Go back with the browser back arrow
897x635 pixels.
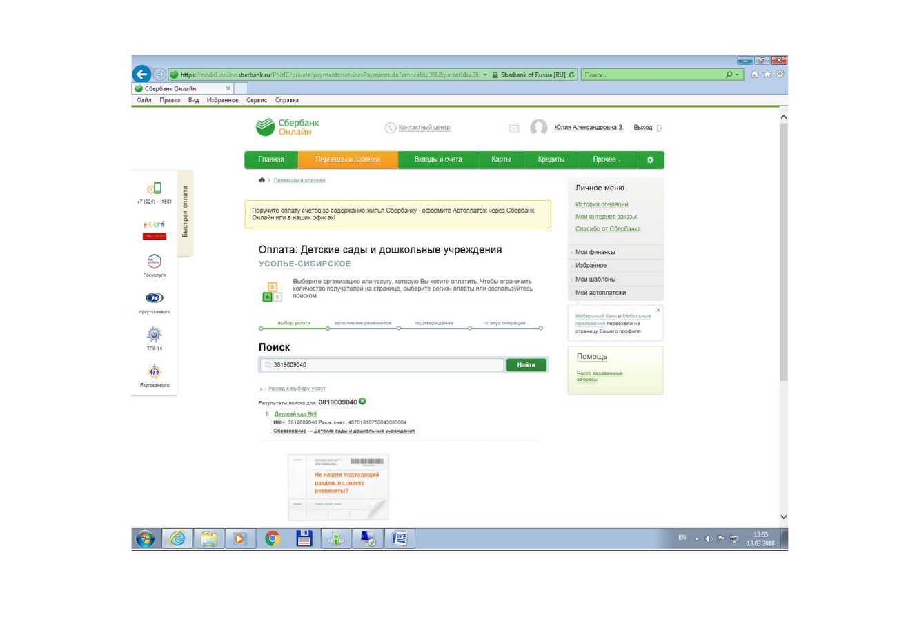[141, 74]
